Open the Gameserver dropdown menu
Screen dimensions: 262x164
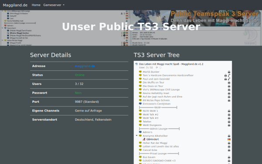[x=54, y=5]
